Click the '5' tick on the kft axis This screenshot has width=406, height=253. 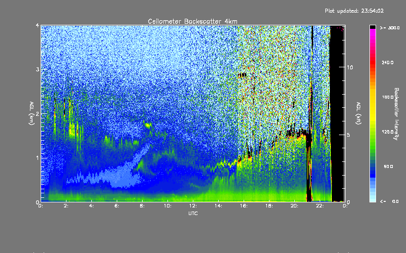[x=349, y=135]
